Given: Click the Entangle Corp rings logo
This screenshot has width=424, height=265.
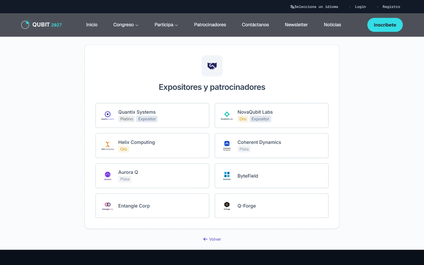Looking at the screenshot, I should [108, 206].
